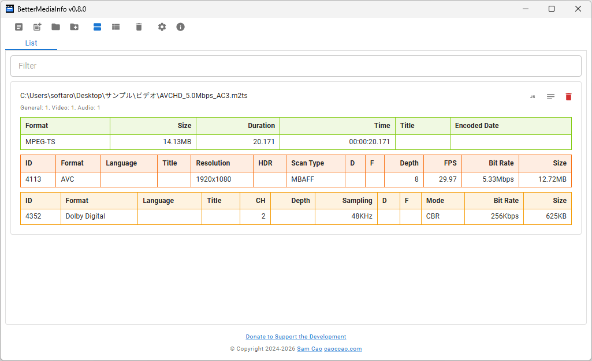Maximize the BetterMediaInfo window
The image size is (592, 361).
coord(551,9)
